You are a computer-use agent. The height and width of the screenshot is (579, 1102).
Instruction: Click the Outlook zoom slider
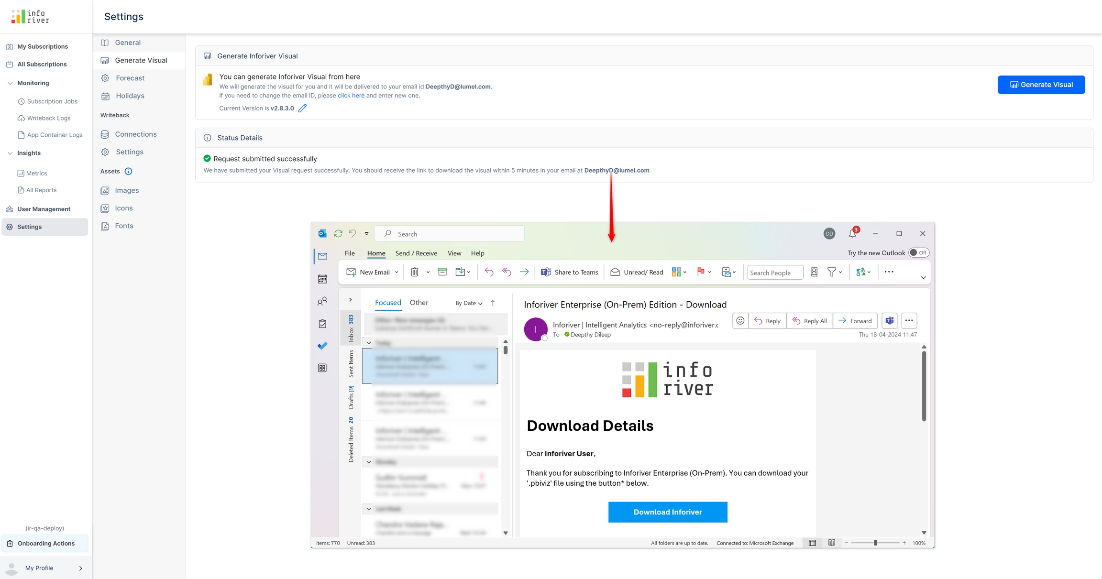(x=875, y=543)
